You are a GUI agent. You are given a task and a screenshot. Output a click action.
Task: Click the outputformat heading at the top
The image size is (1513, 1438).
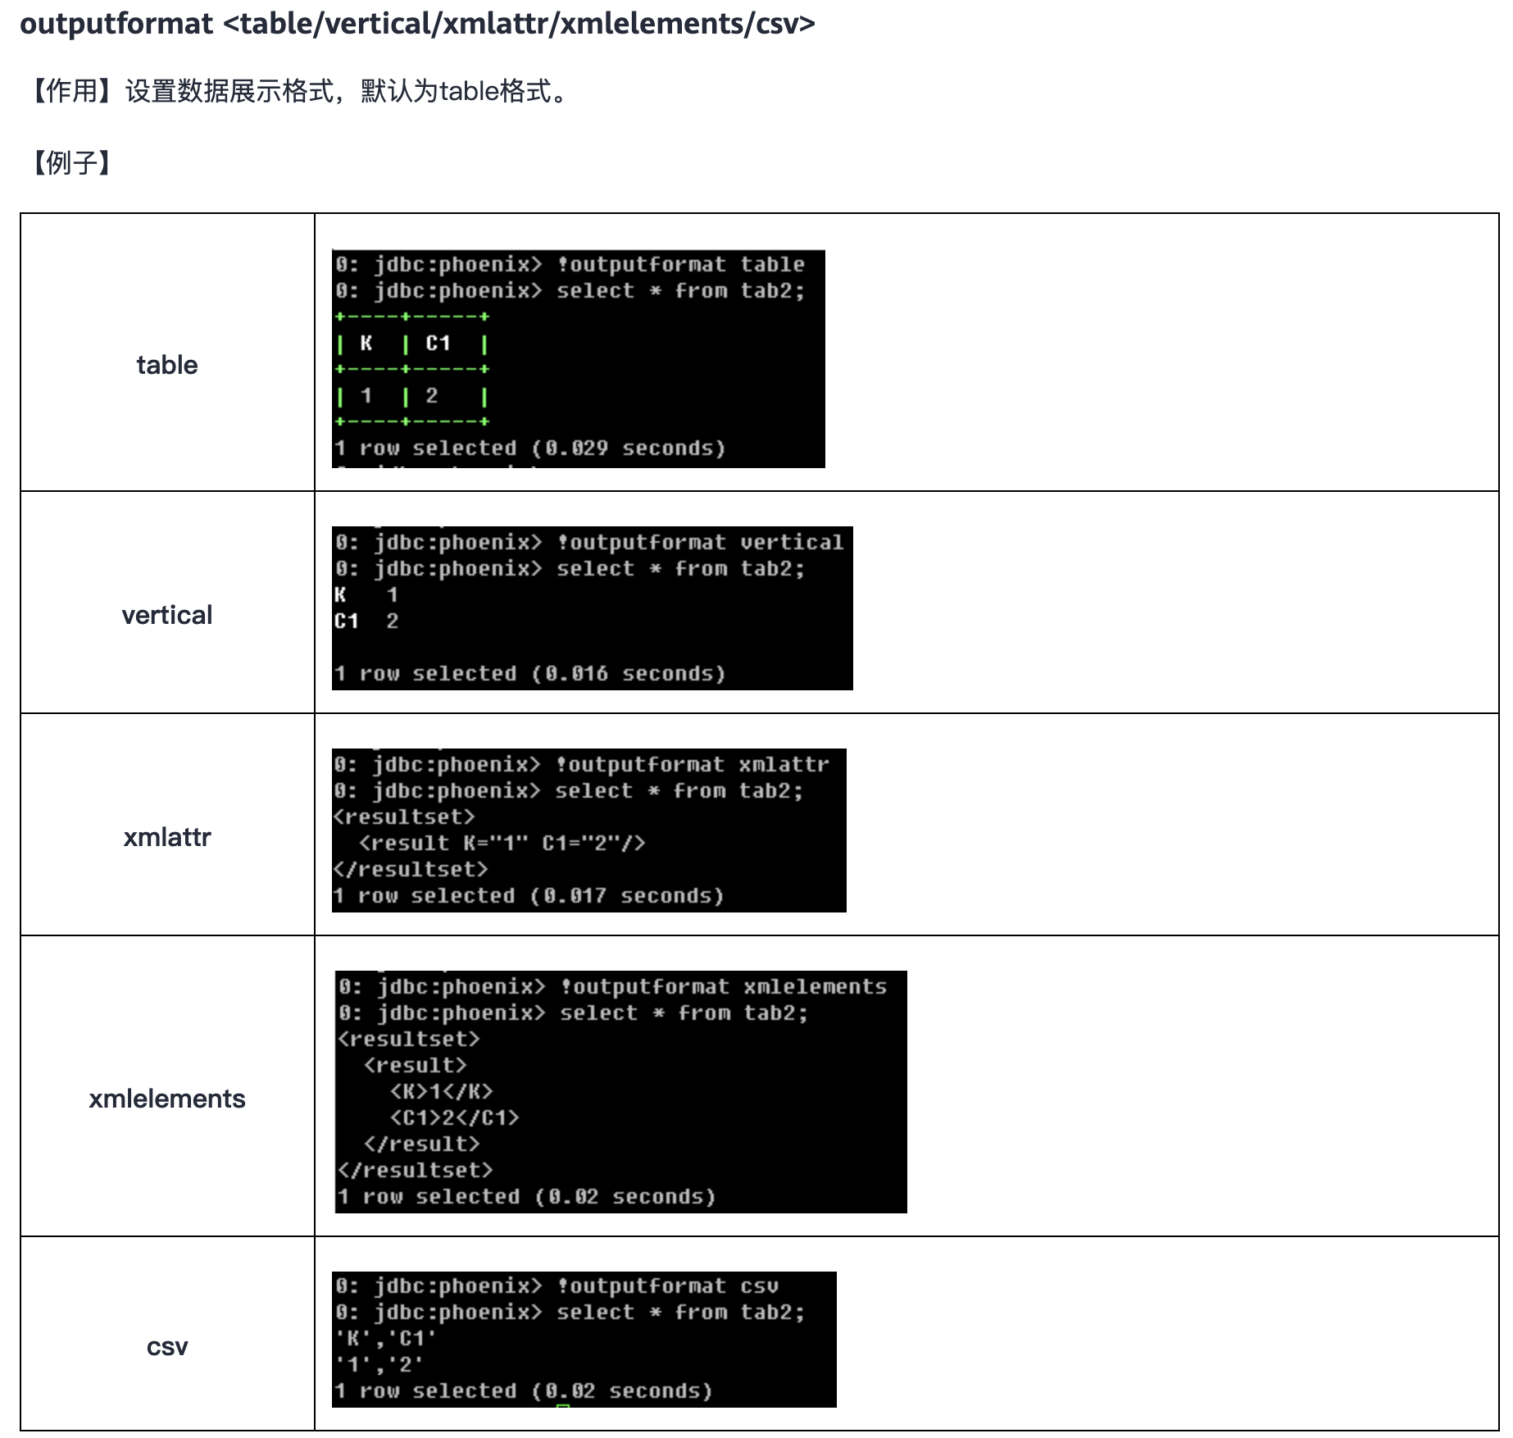pos(417,24)
